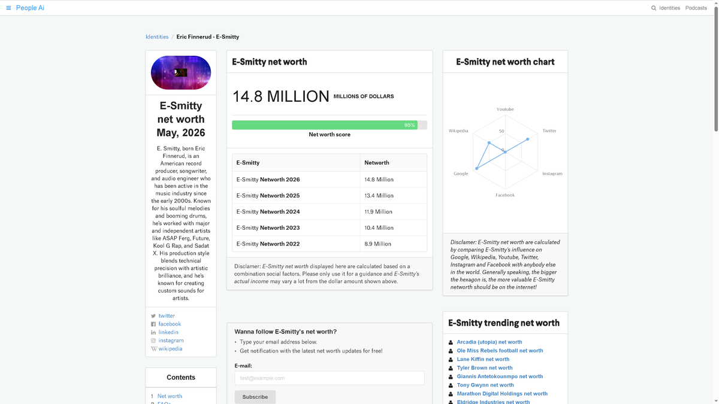Select the 13.4 Million value cell

click(379, 196)
